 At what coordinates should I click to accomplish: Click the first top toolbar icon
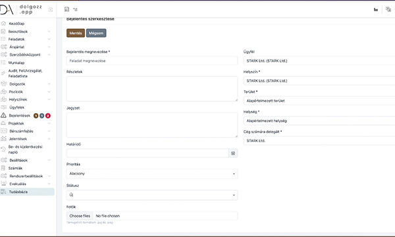(66, 9)
